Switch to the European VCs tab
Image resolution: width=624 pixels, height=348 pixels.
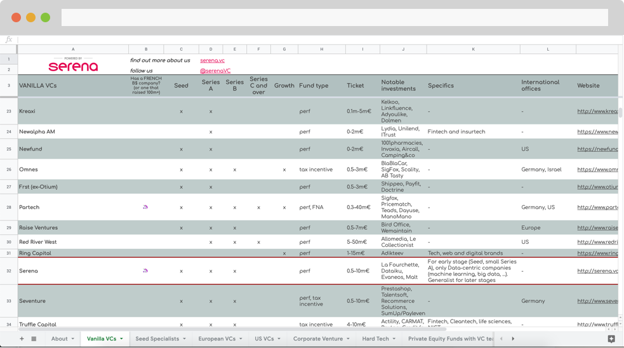coord(216,339)
